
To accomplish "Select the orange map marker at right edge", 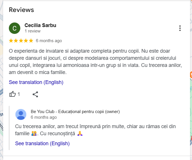I will pyautogui.click(x=191, y=75).
